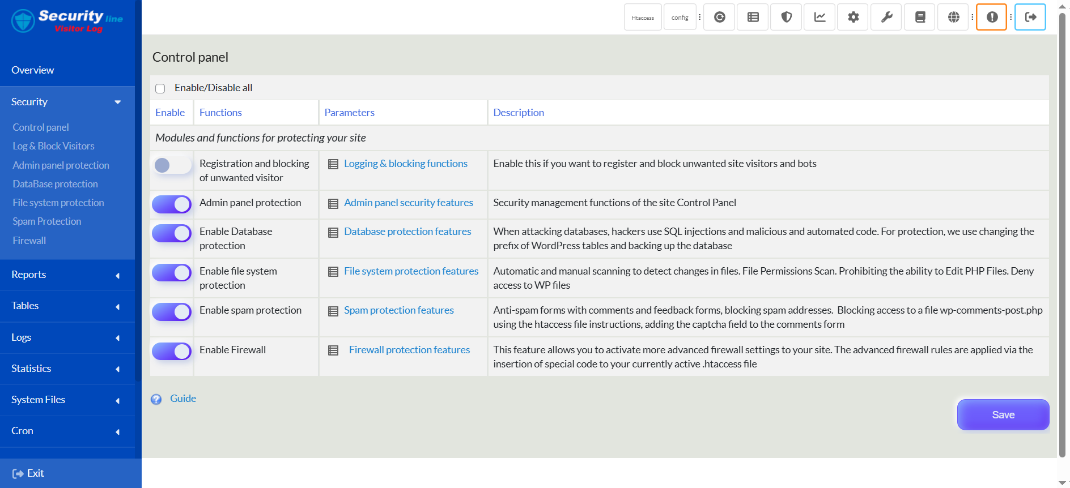
Task: Expand the Statistics sidebar section
Action: pyautogui.click(x=67, y=369)
